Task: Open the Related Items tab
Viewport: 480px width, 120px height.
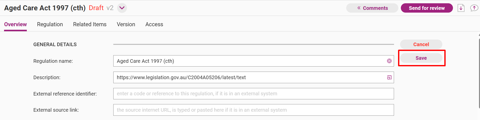Action: click(x=90, y=24)
